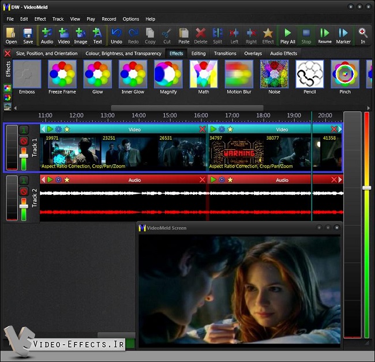Click the Effect star toolbar icon
The height and width of the screenshot is (362, 375).
click(268, 36)
